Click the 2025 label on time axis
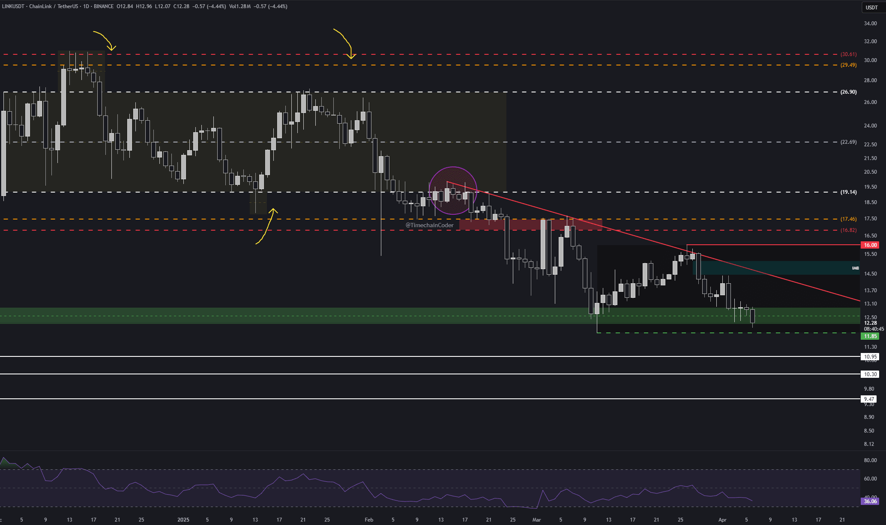This screenshot has width=886, height=525. coord(183,520)
